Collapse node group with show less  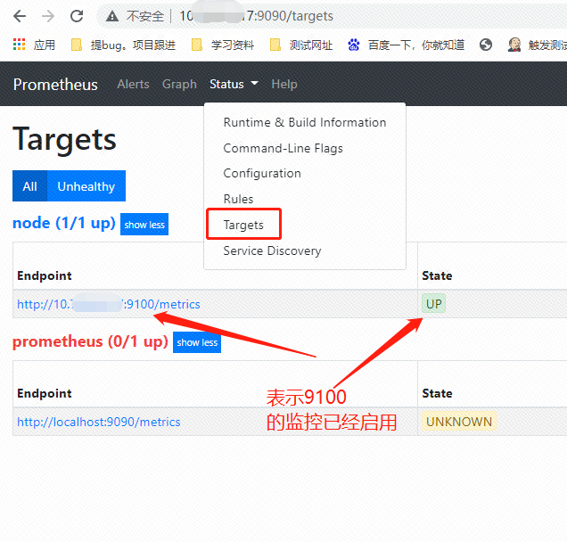[144, 225]
